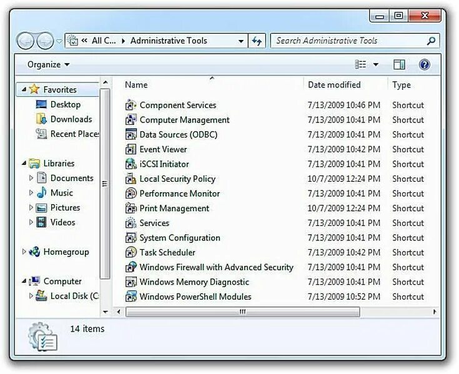
Task: Click the horizontal scrollbar left arrow
Action: (x=119, y=312)
